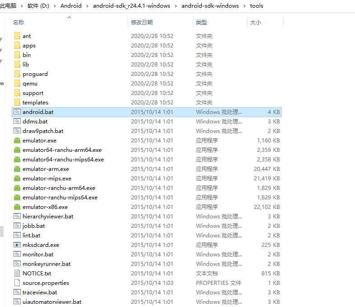Click the apps folder icon
Screen dimensions: 355x307
click(17, 45)
